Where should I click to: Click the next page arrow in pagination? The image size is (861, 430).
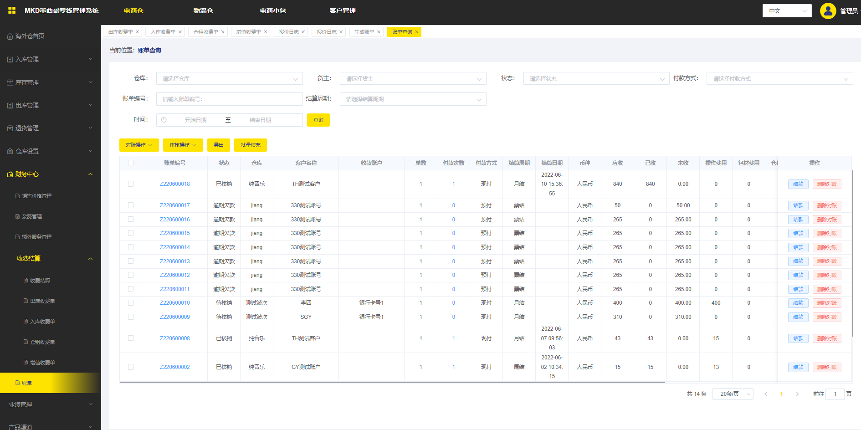797,394
